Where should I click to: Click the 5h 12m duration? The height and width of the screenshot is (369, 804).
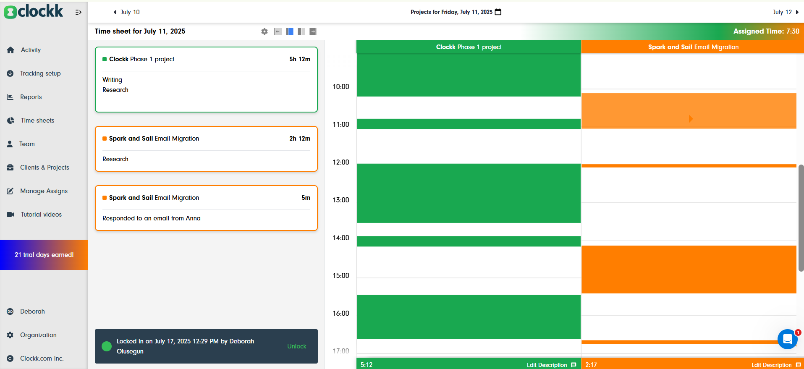[300, 59]
